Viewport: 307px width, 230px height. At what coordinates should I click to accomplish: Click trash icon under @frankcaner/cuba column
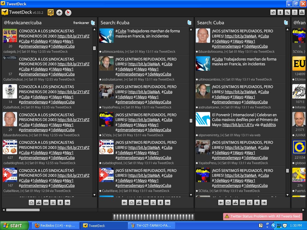tap(60, 203)
